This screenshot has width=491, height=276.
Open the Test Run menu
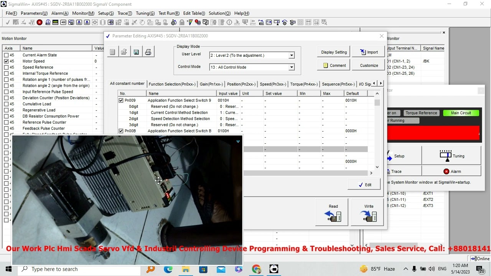[169, 13]
